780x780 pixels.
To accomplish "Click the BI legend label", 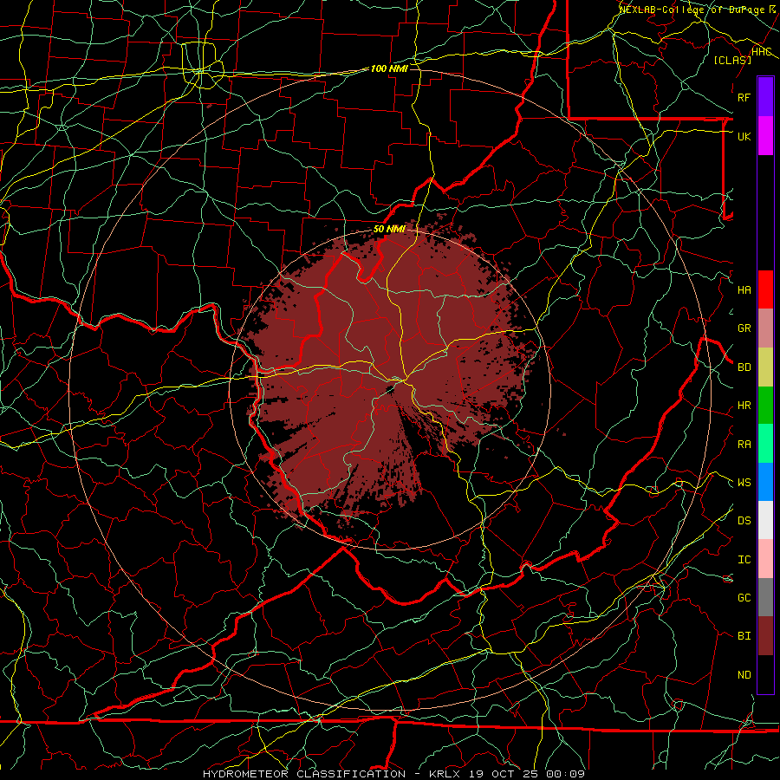I will click(744, 636).
